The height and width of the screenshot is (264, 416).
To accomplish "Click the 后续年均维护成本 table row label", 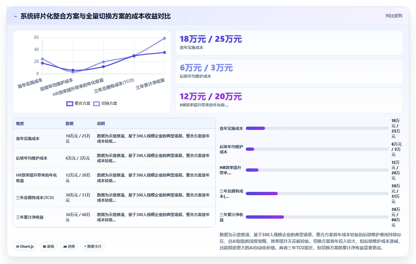I will [x=32, y=158].
